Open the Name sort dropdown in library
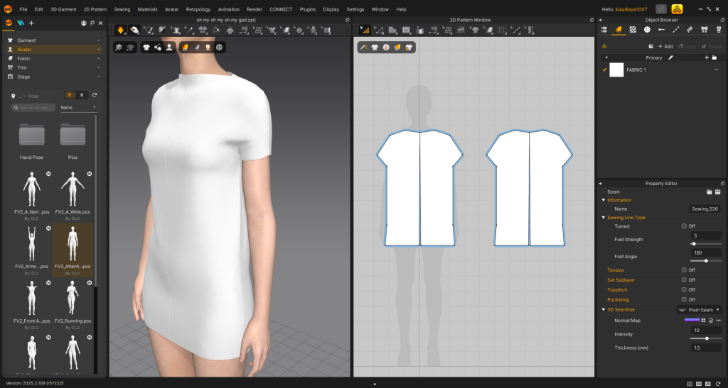Screen dimensions: 728x388 (78, 108)
